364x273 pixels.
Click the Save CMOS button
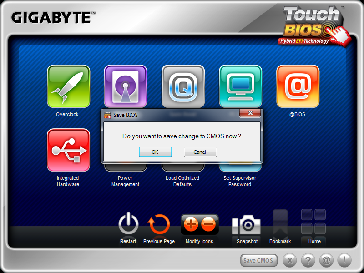click(259, 260)
